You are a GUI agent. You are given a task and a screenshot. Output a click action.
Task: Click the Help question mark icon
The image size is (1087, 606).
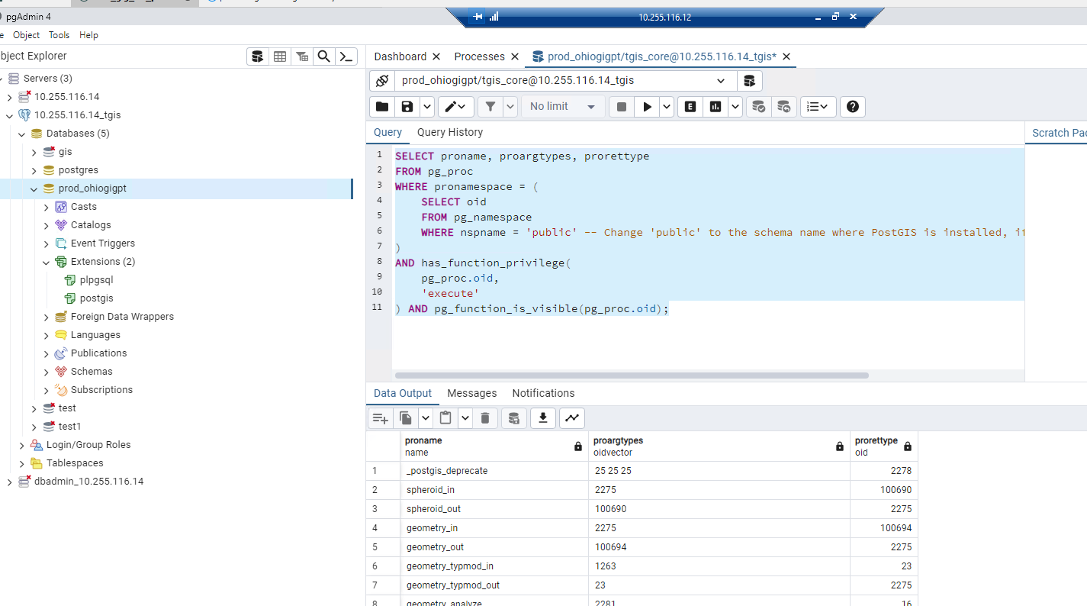(x=852, y=107)
